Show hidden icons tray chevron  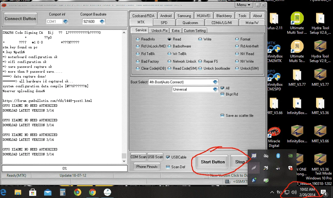click(272, 192)
